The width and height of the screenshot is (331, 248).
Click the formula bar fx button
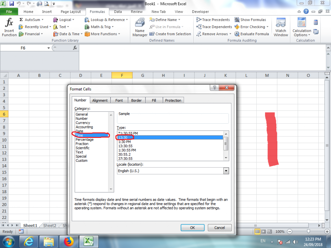point(75,48)
